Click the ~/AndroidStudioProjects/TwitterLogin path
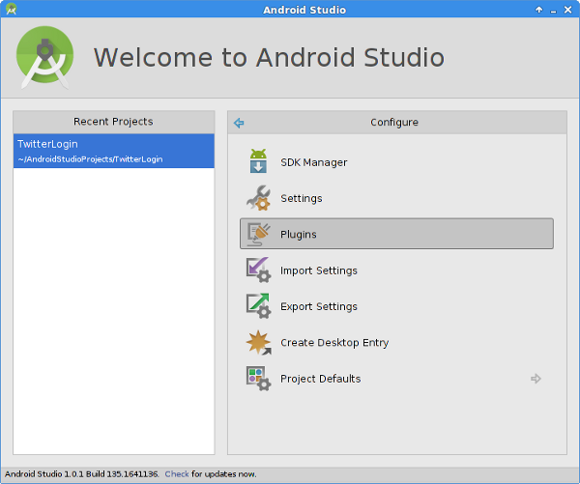Viewport: 580px width, 484px height. 90,159
